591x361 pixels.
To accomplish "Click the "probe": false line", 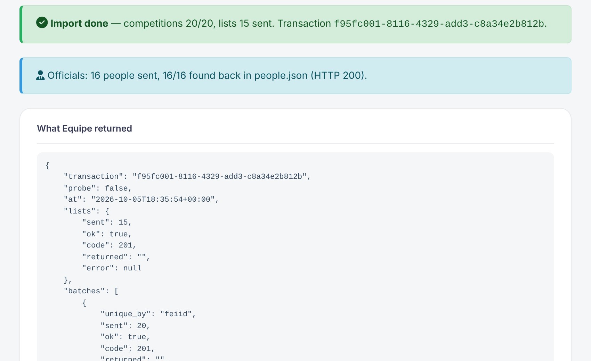I will tap(98, 188).
